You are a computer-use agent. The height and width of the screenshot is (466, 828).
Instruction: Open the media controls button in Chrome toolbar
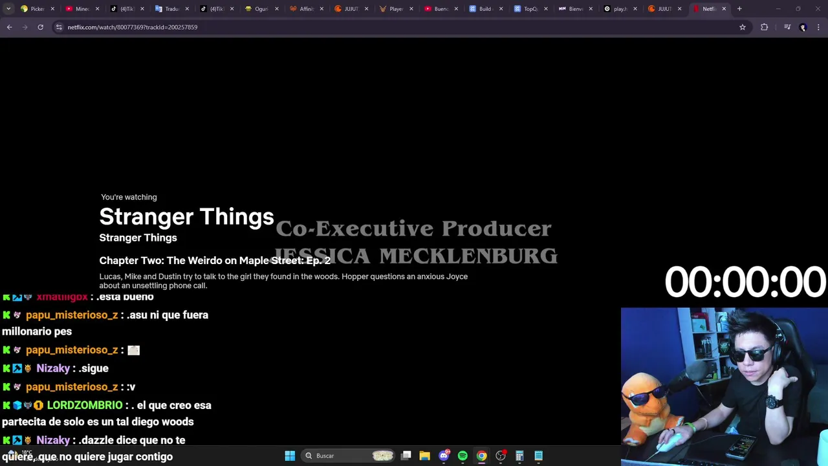787,27
